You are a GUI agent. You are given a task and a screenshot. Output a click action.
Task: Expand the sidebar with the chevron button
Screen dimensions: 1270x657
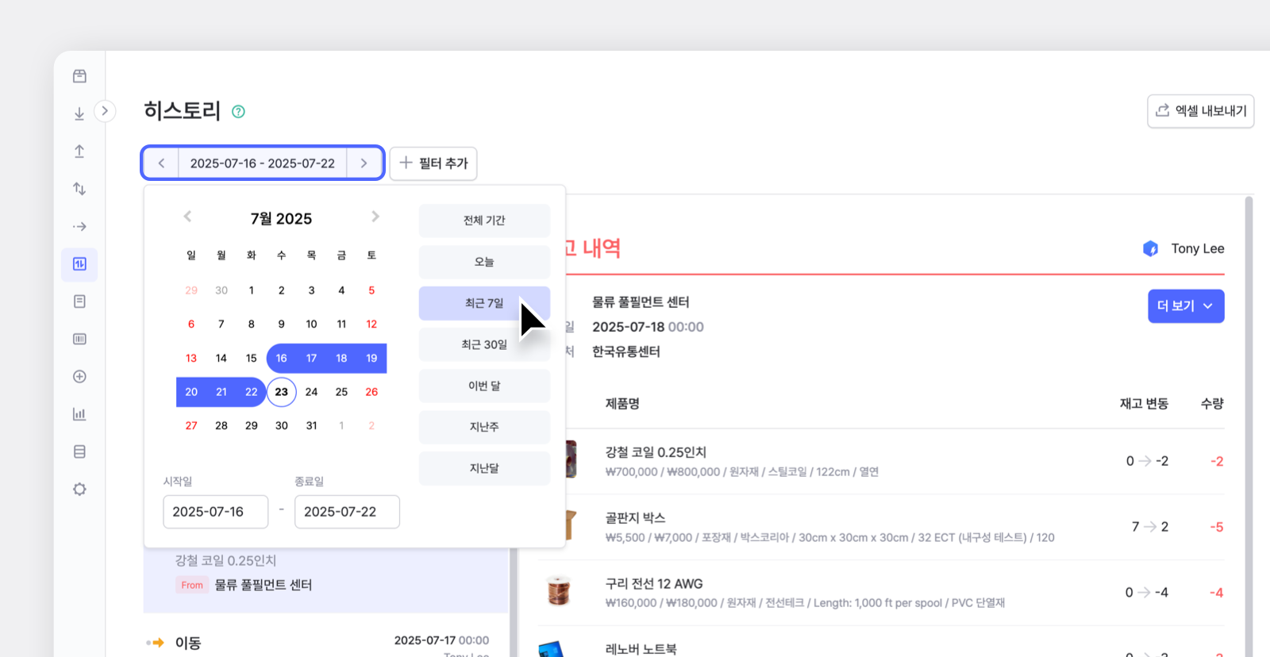pyautogui.click(x=105, y=111)
